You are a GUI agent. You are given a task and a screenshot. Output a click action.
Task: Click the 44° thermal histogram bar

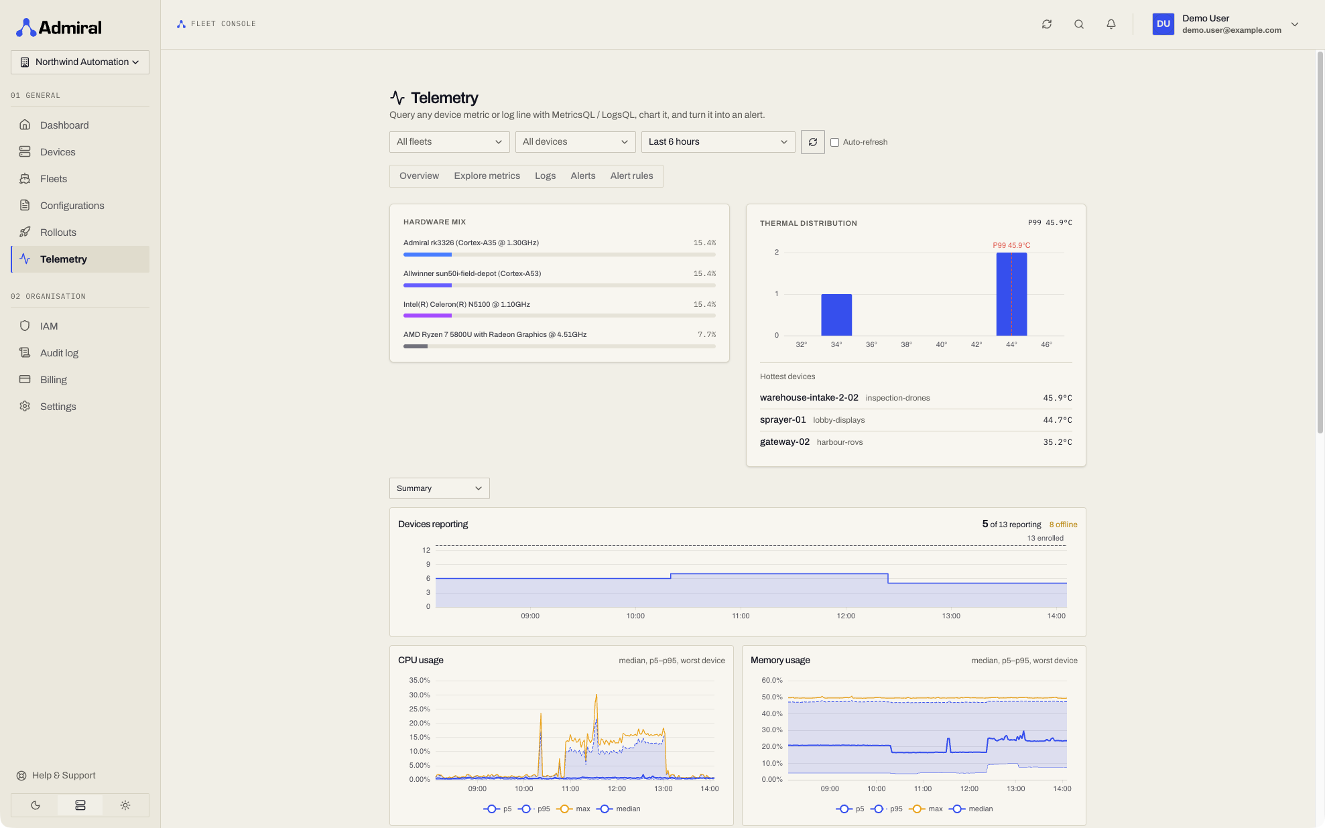(x=1011, y=294)
